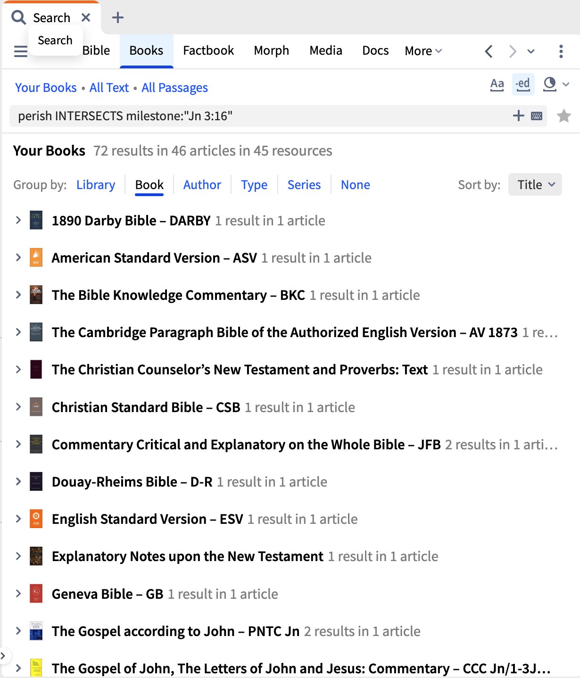This screenshot has width=580, height=678.
Task: Expand the PNTC Gospel according to John results
Action: [18, 631]
